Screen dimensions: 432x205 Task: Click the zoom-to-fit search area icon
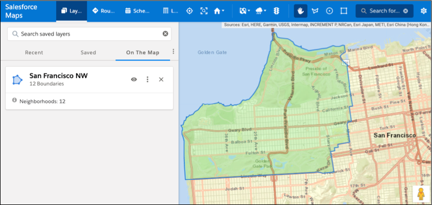pyautogui.click(x=204, y=11)
